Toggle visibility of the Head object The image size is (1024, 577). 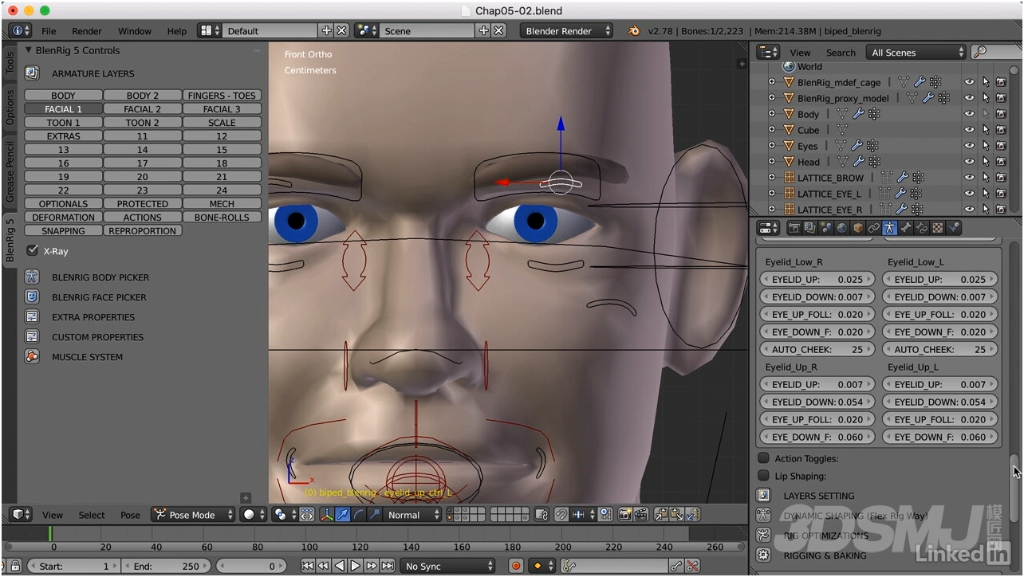(x=969, y=162)
